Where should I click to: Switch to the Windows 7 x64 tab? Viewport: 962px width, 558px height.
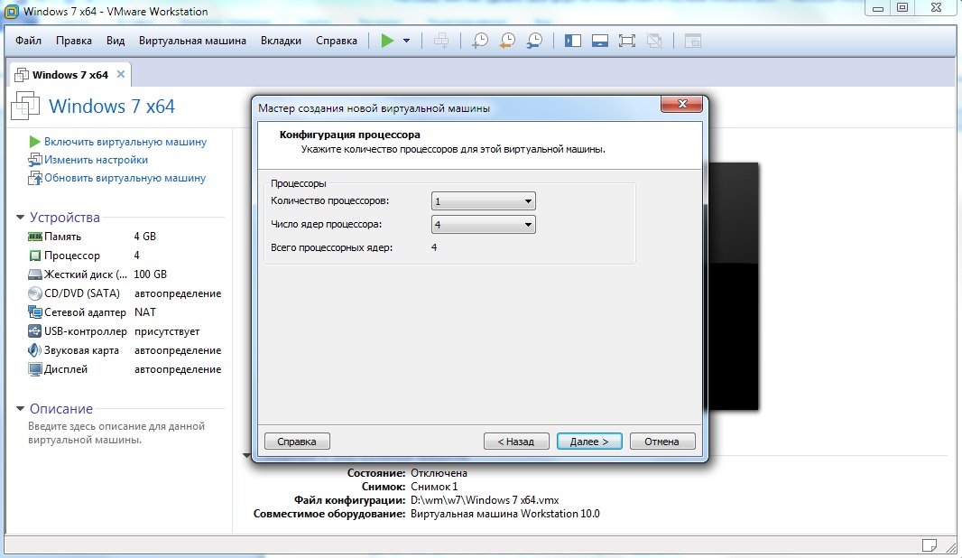[x=70, y=75]
